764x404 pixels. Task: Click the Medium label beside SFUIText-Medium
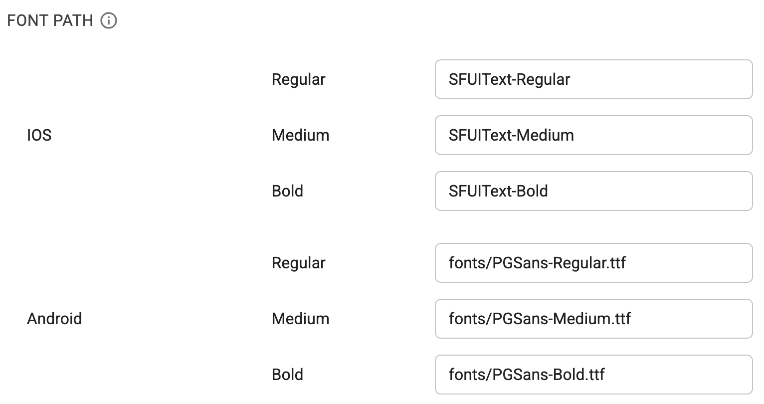tap(300, 135)
